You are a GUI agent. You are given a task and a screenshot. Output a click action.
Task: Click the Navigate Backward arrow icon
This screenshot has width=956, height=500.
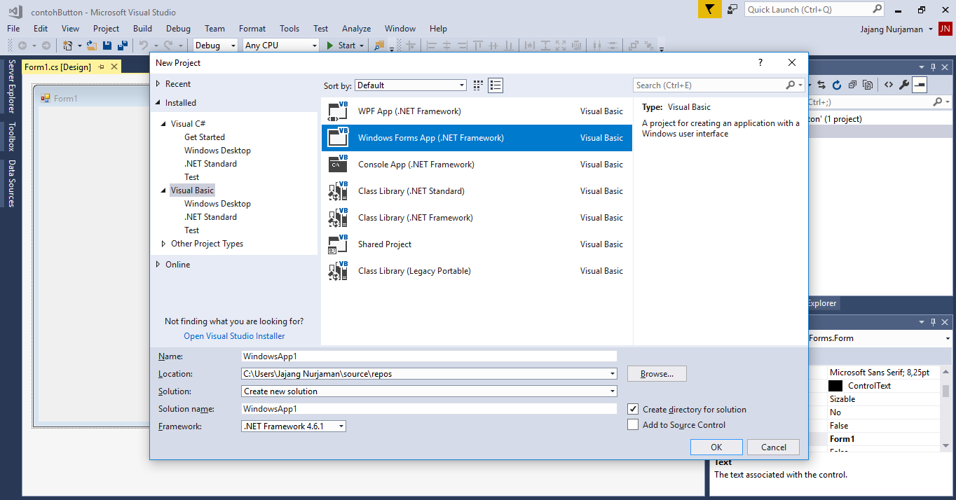click(23, 45)
